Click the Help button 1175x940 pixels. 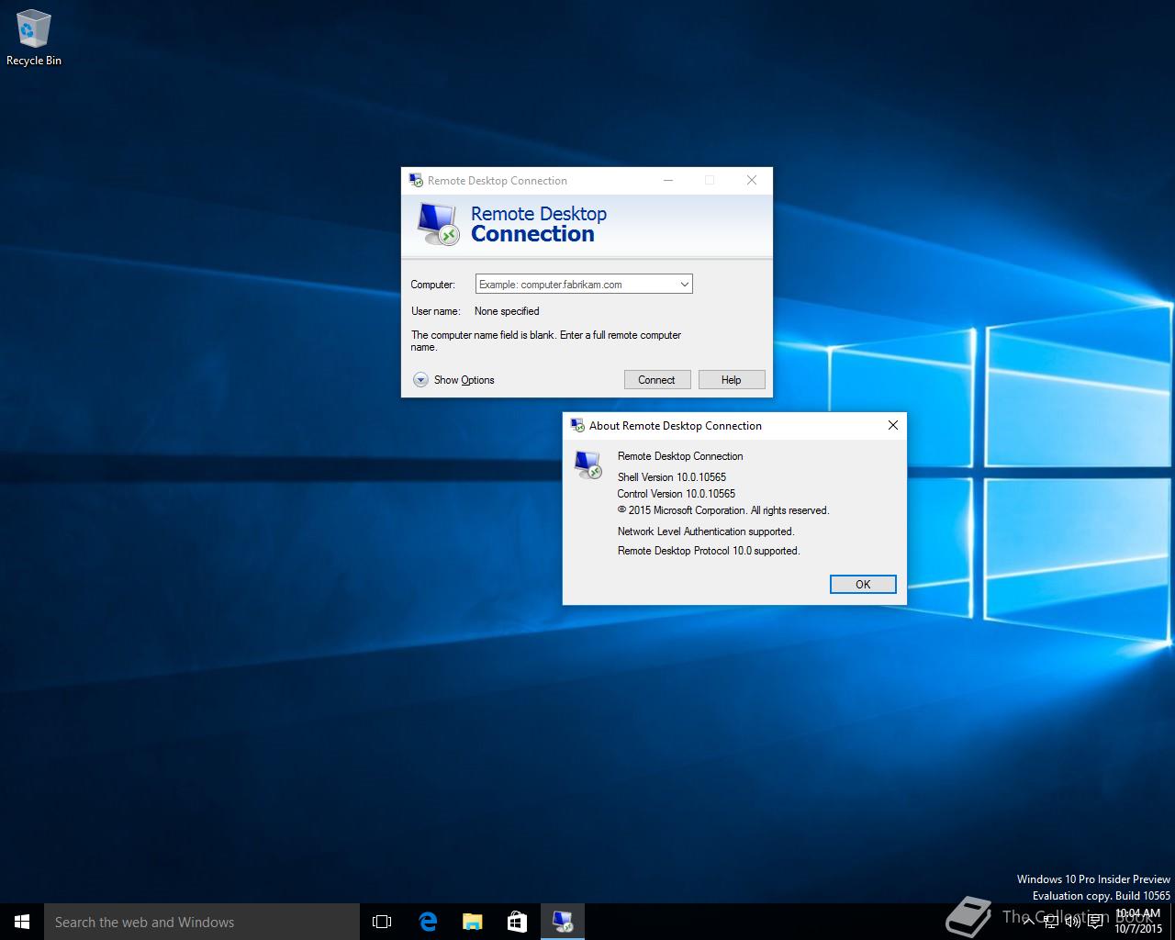click(x=731, y=380)
